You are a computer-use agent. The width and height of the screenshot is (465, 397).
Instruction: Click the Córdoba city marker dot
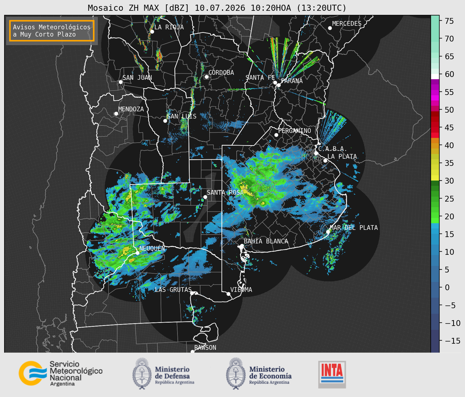[206, 77]
